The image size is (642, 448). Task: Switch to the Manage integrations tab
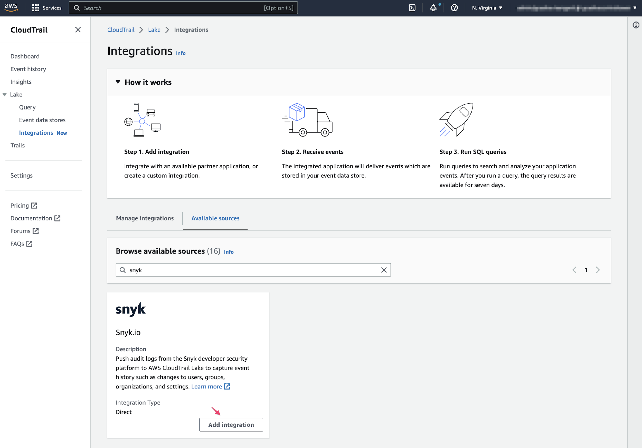click(x=145, y=218)
